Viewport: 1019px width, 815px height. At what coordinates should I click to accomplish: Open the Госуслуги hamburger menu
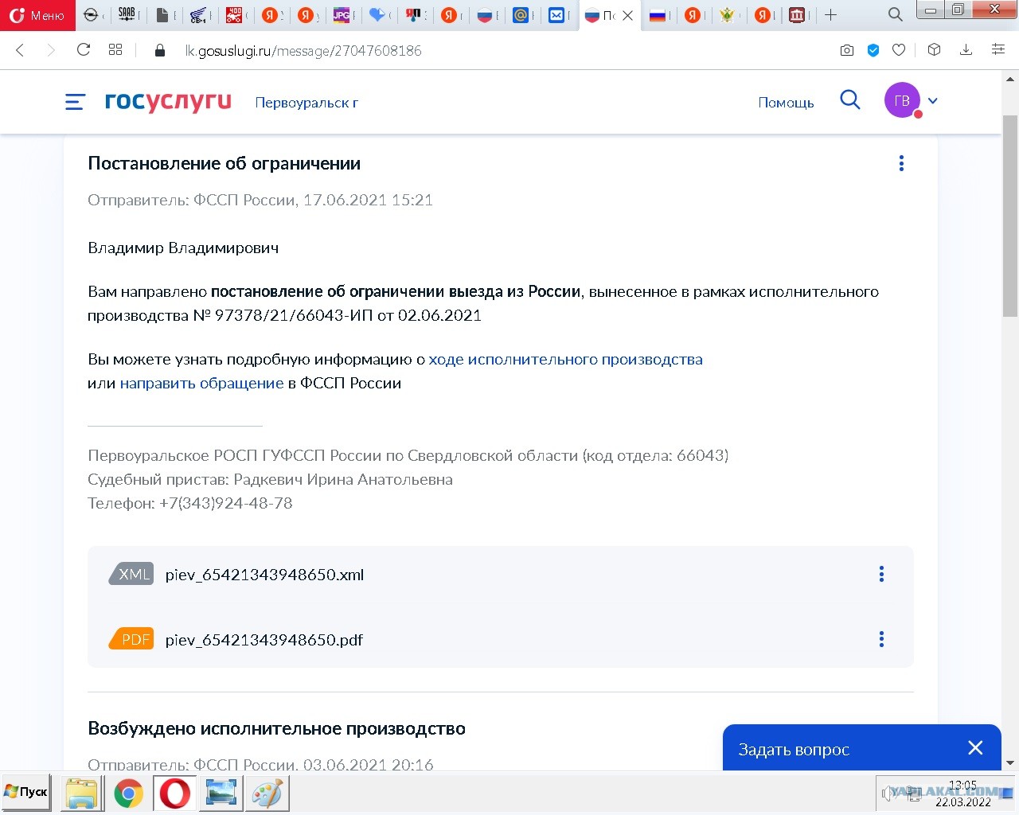[x=75, y=102]
